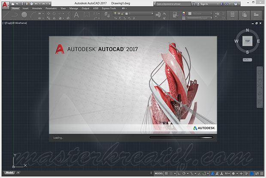The height and width of the screenshot is (178, 266).
Task: Select the Text tool in the ribbon
Action: pyautogui.click(x=76, y=15)
